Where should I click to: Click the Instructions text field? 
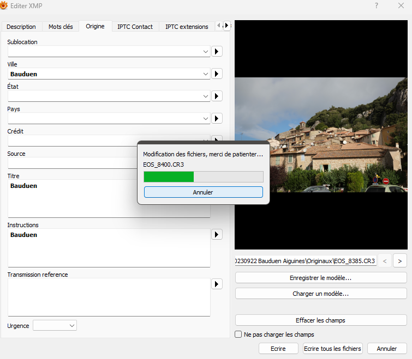pos(109,248)
